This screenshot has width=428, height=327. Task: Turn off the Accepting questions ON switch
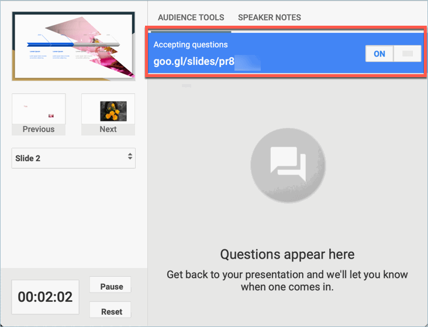click(393, 54)
